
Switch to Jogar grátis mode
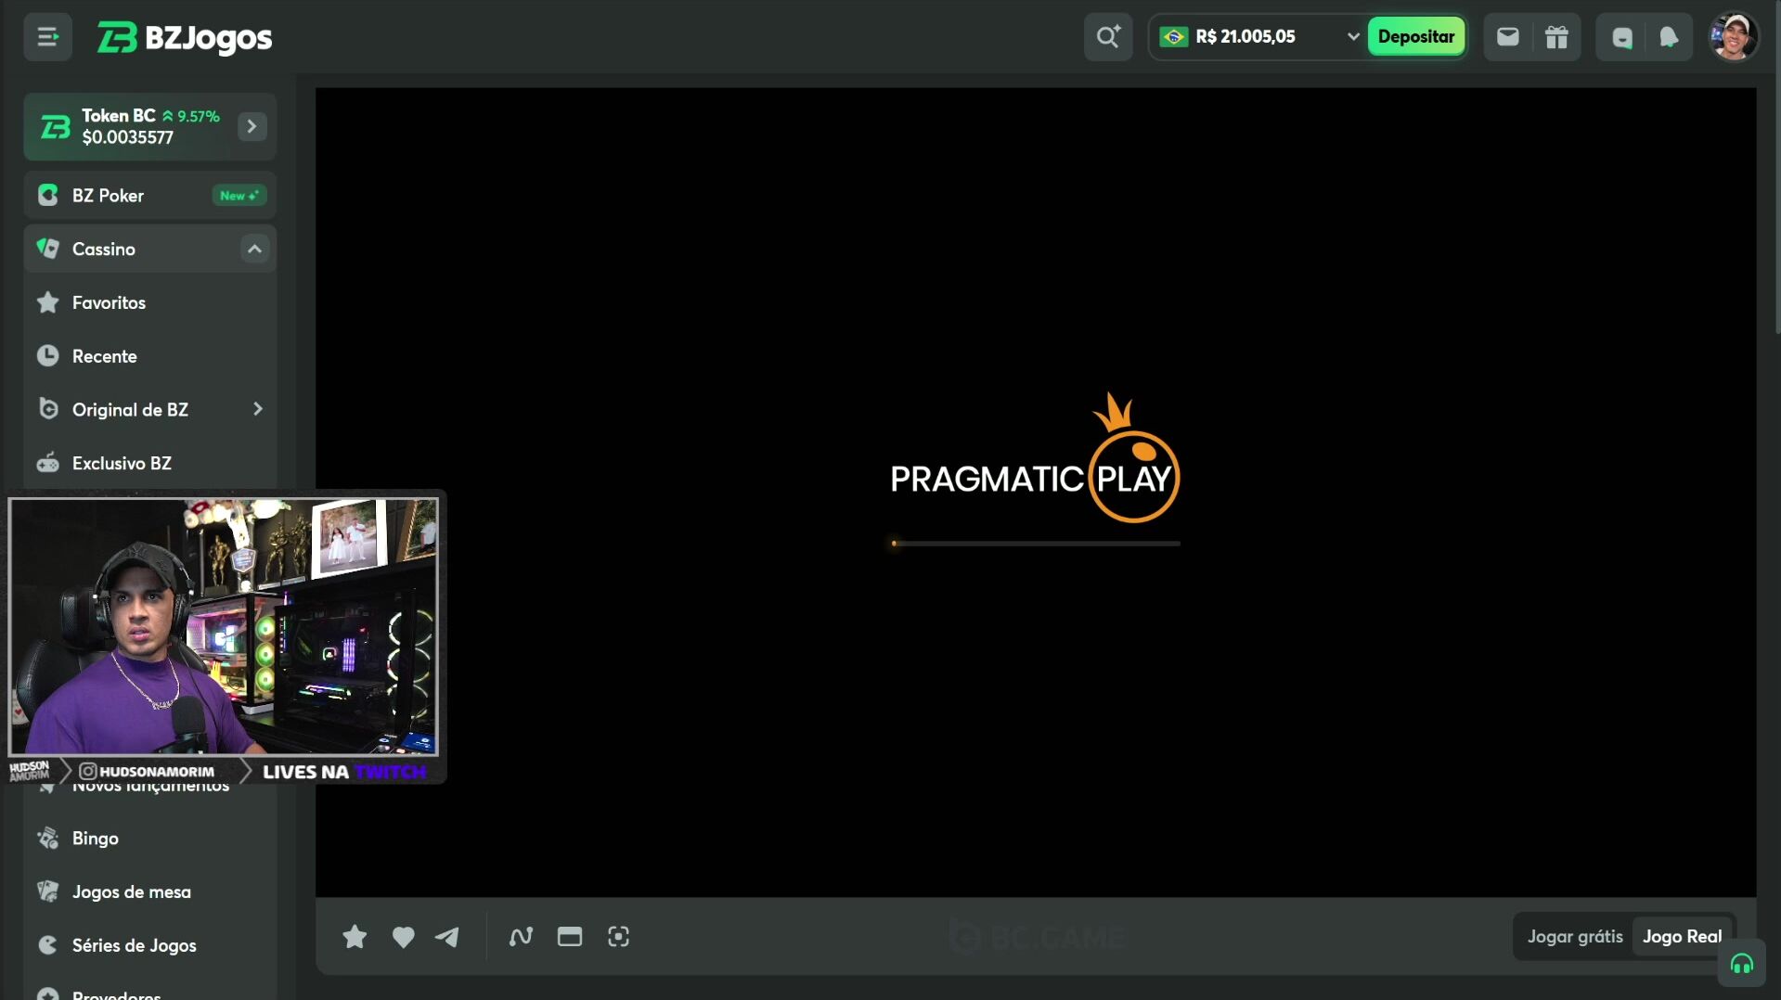click(x=1575, y=937)
